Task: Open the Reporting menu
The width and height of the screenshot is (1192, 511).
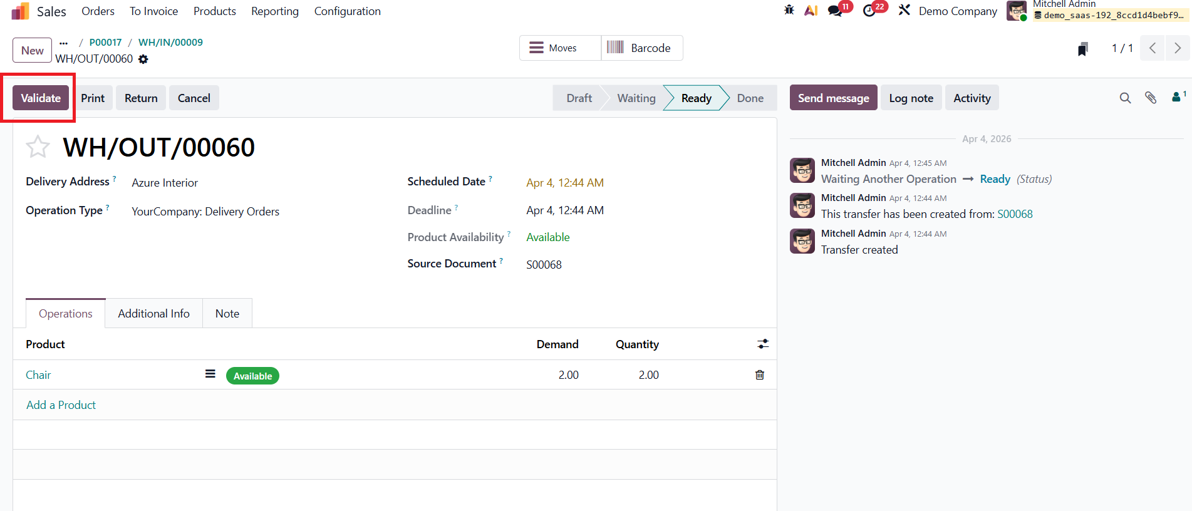Action: (x=274, y=11)
